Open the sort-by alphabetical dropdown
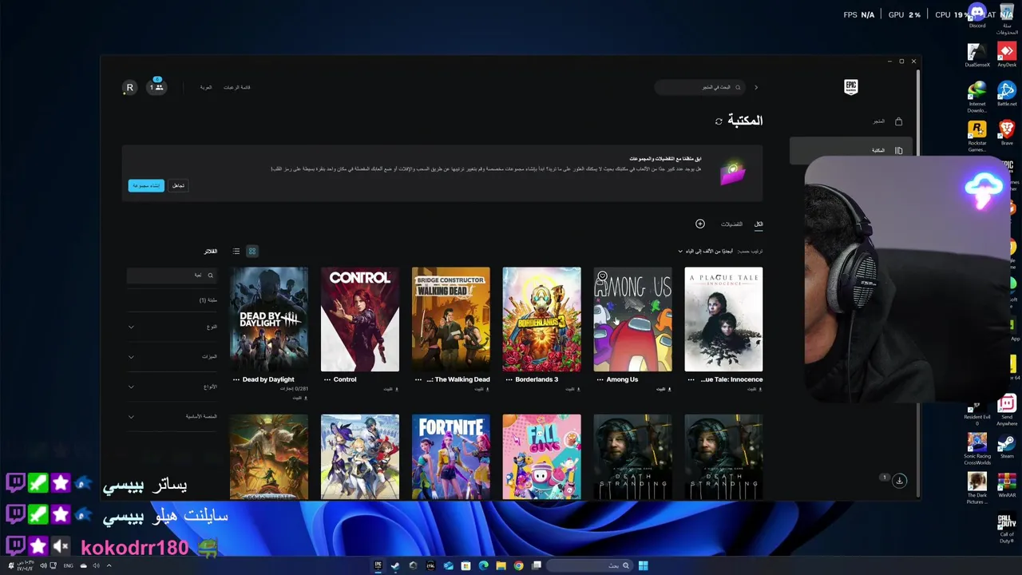Screen dimensions: 1022x575 pos(707,251)
